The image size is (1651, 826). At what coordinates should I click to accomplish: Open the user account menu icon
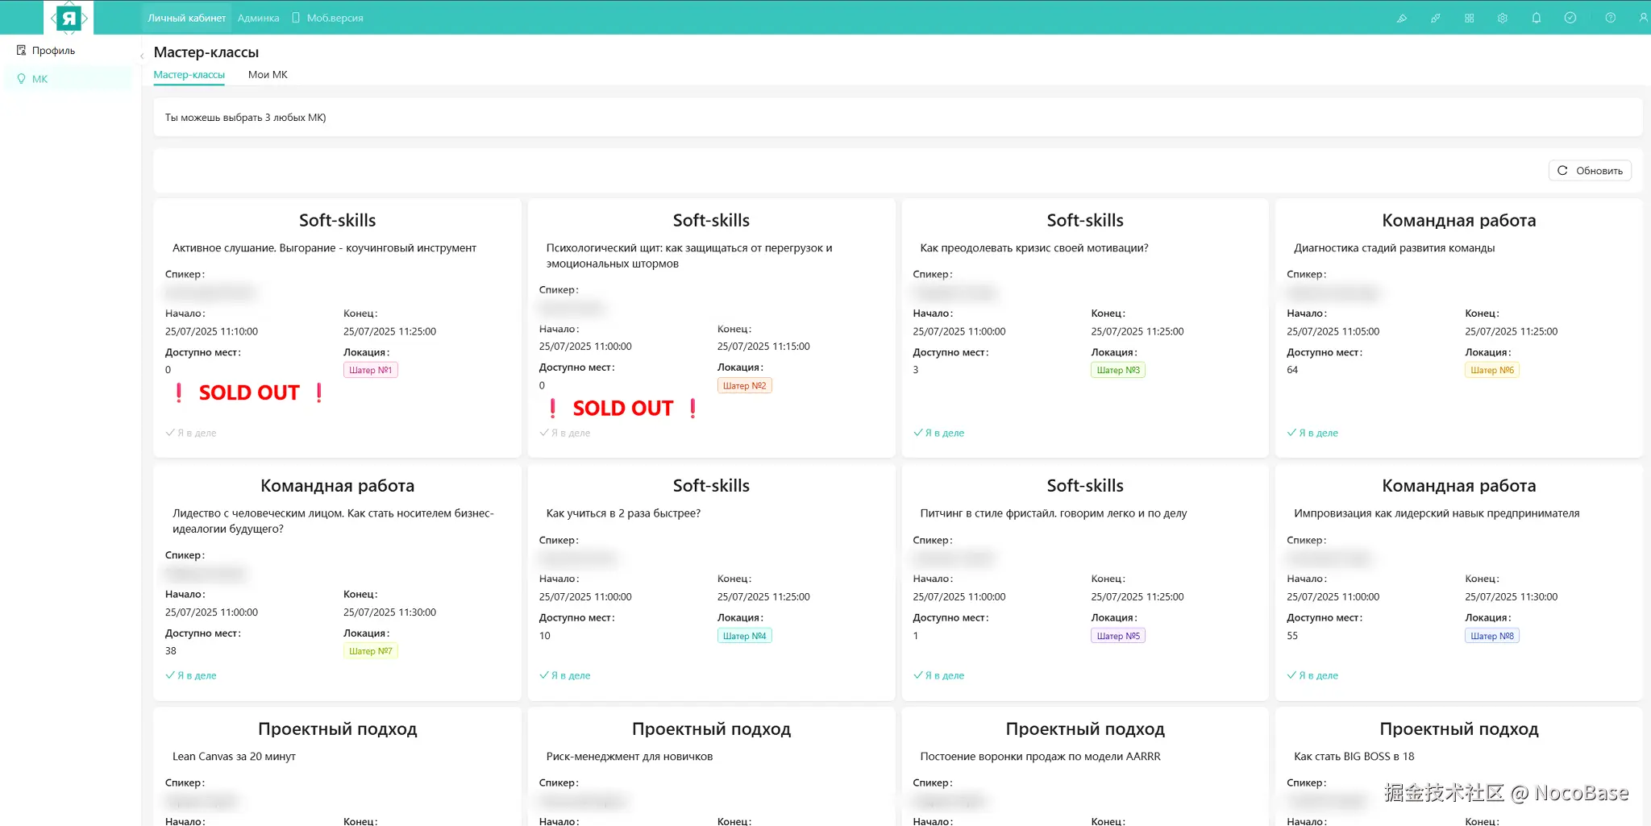coord(1643,18)
